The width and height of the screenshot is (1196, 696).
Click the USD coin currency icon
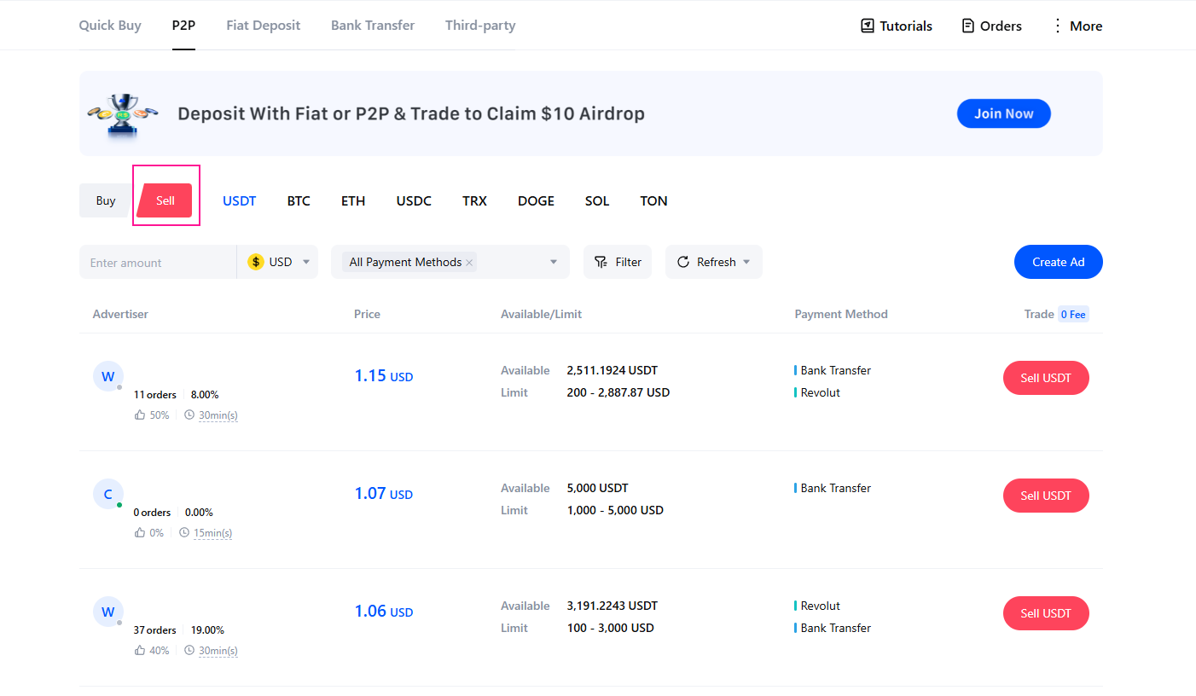(x=256, y=262)
